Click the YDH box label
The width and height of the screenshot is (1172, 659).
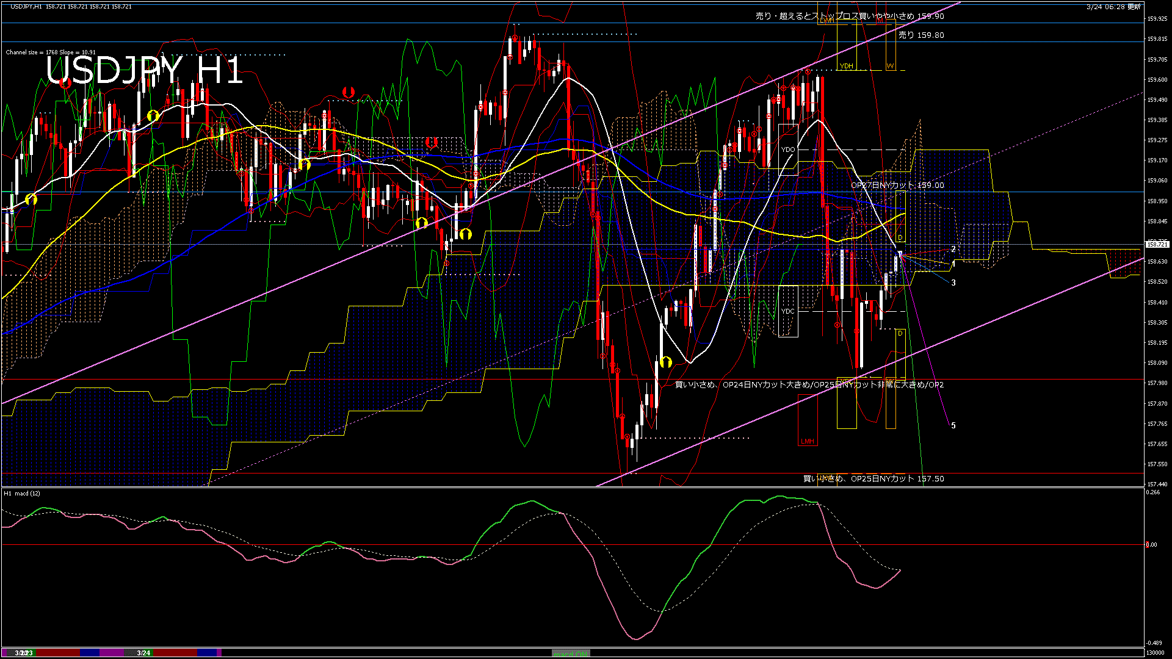pos(846,66)
